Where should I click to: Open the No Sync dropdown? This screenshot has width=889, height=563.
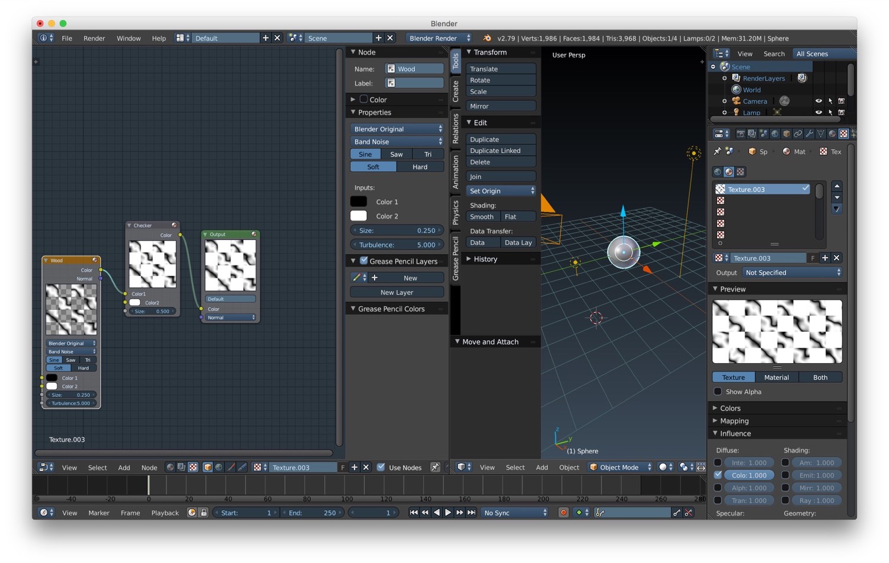click(515, 513)
